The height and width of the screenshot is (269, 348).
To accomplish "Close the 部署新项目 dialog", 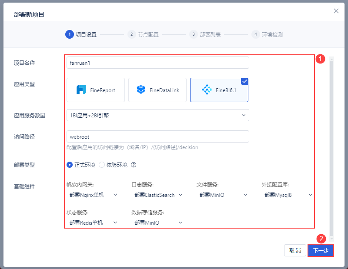I will (x=336, y=11).
